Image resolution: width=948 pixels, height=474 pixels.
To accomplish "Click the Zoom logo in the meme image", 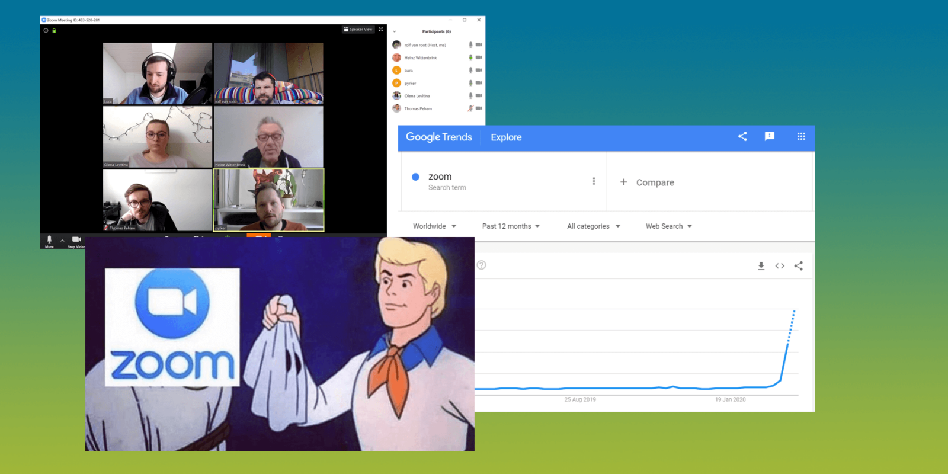I will 172,327.
